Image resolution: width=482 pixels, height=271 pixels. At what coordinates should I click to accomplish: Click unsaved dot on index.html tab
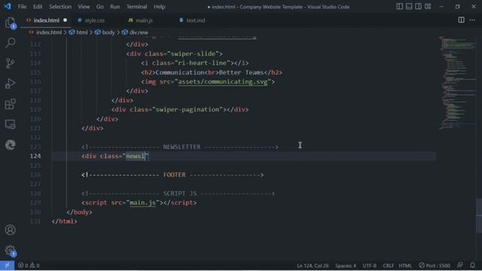66,20
